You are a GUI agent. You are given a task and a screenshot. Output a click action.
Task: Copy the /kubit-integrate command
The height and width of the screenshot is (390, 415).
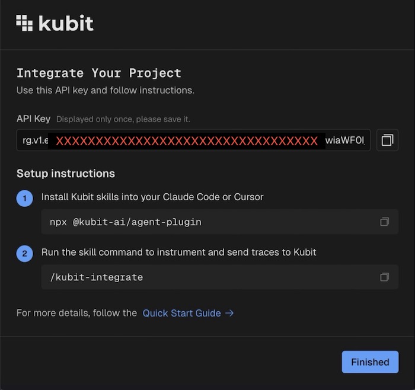click(384, 277)
